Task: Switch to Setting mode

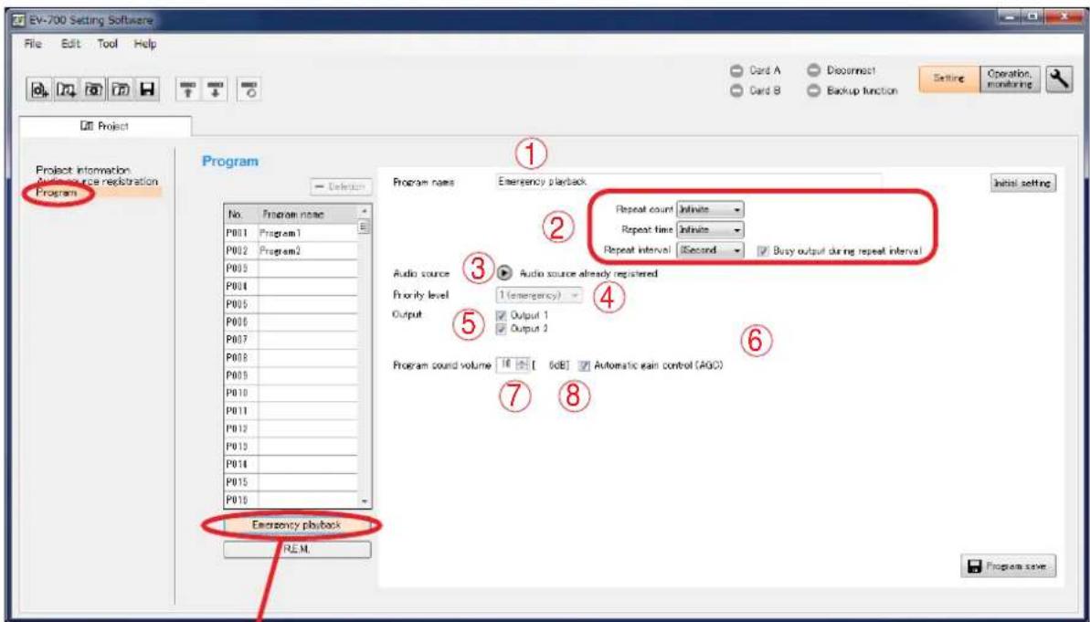Action: (949, 80)
